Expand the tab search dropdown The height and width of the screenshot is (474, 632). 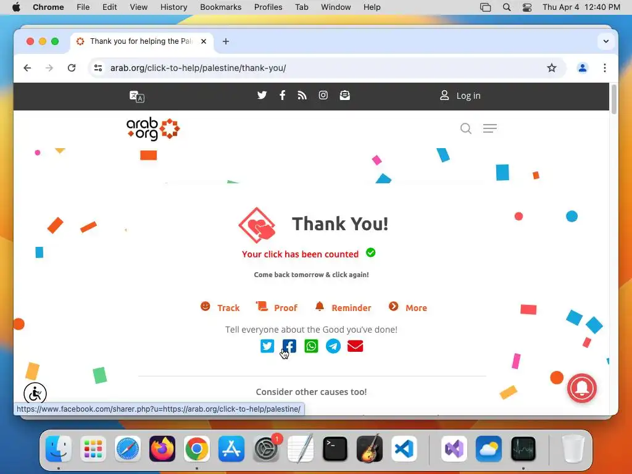(x=606, y=41)
